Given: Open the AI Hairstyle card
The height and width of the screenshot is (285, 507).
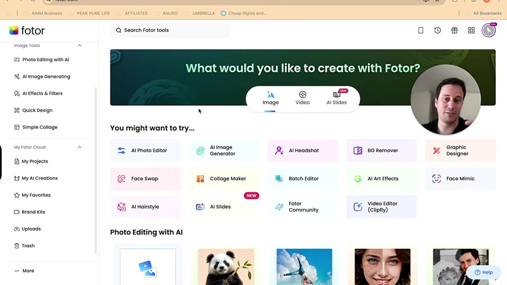Looking at the screenshot, I should point(145,207).
